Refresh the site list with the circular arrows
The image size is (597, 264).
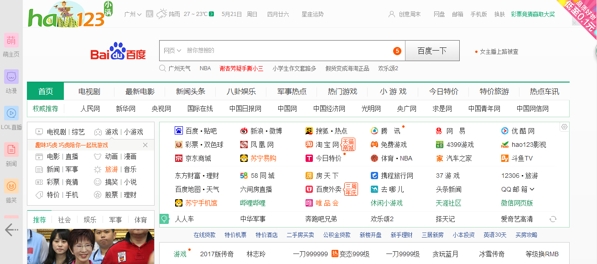coord(553,219)
